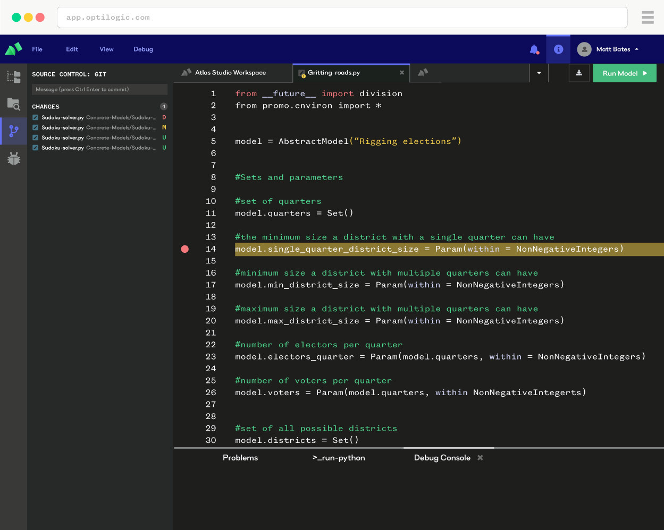Click Matt Bates's avatar icon
This screenshot has height=530, width=664.
click(x=584, y=49)
